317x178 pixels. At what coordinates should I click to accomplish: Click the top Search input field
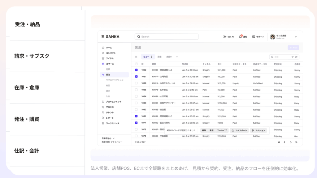167,37
